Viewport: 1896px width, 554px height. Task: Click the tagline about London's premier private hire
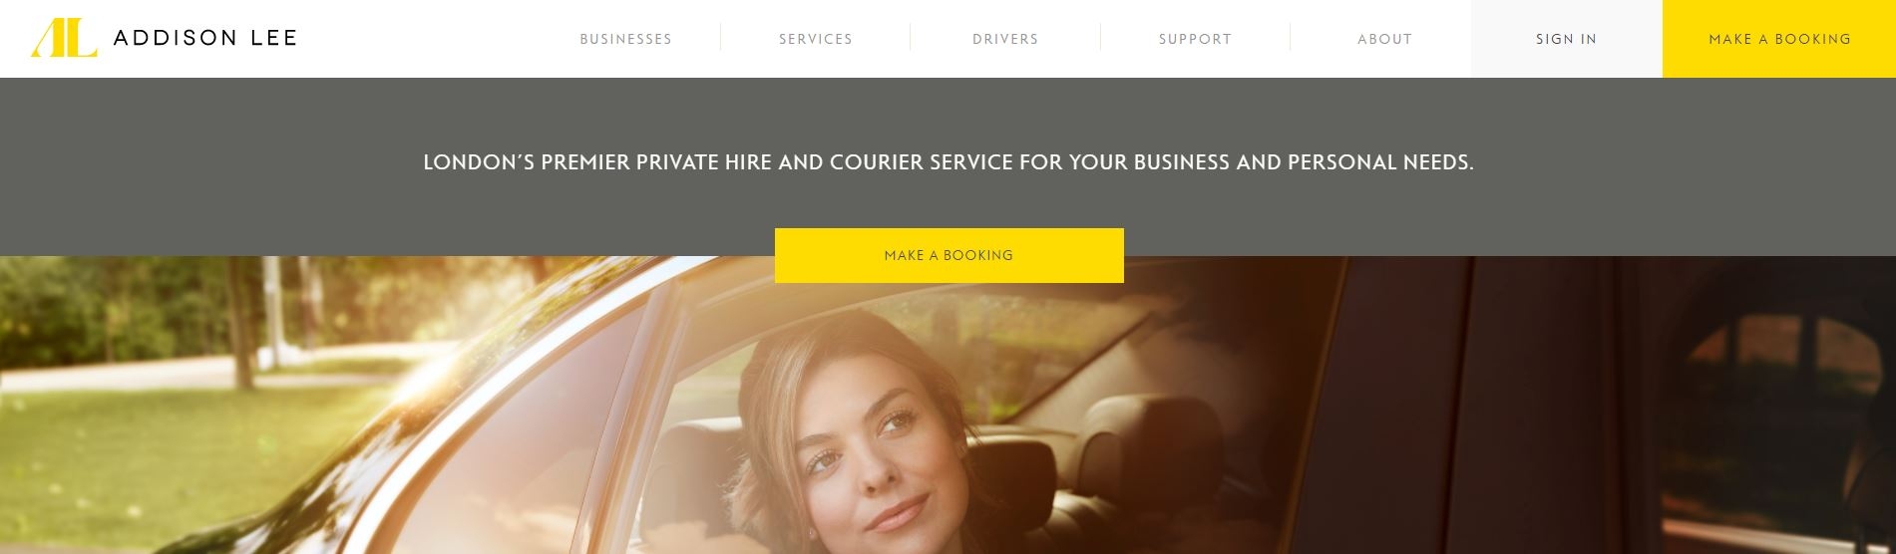coord(948,161)
